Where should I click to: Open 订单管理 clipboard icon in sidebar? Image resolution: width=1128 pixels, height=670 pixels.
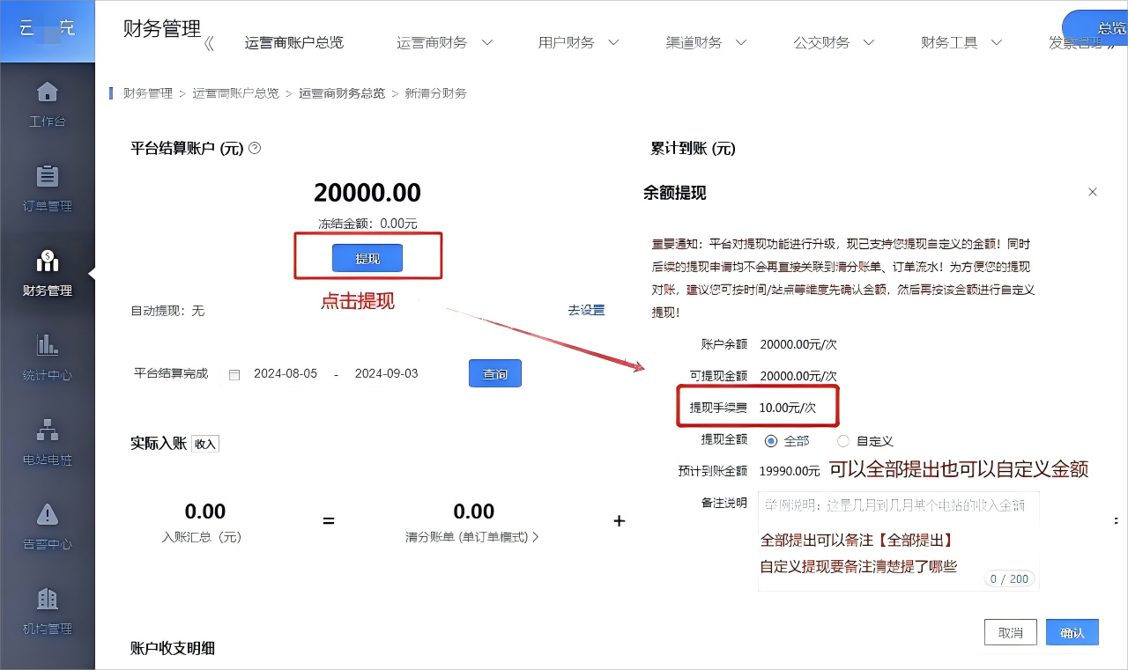47,176
